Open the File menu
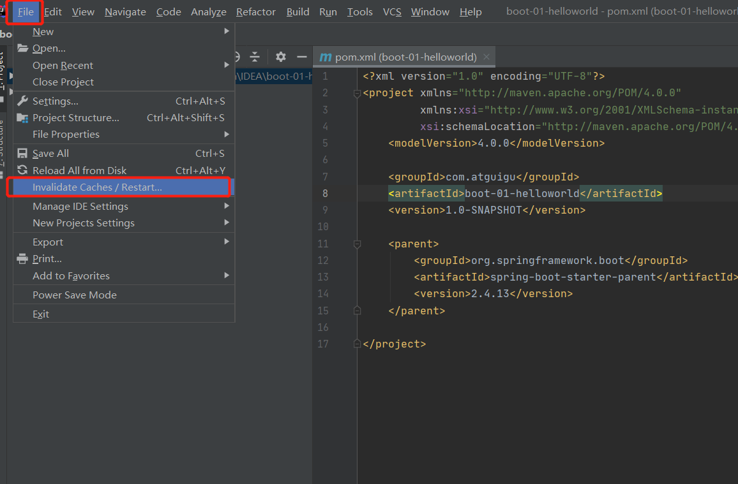 (x=26, y=11)
